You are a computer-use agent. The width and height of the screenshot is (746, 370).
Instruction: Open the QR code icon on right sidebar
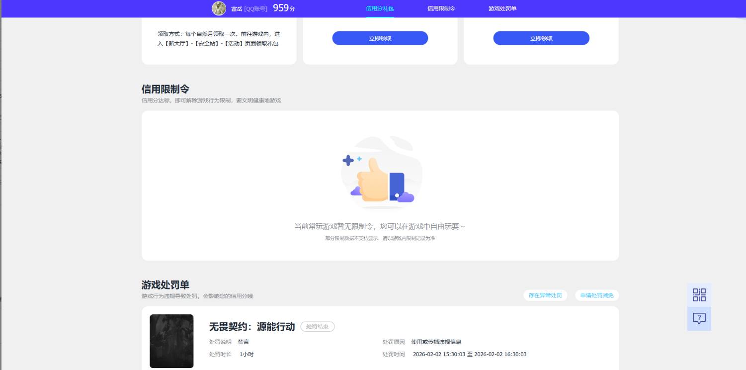tap(699, 295)
